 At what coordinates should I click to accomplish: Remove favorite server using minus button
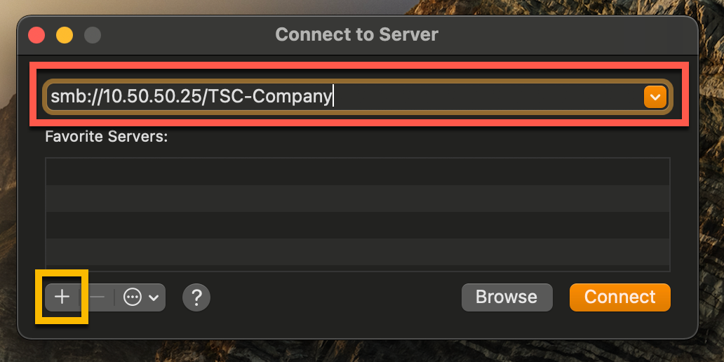pyautogui.click(x=98, y=297)
